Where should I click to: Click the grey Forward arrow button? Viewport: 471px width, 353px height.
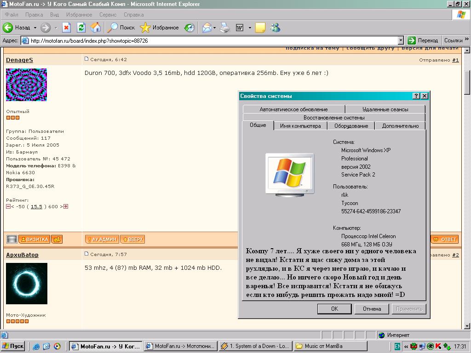46,28
